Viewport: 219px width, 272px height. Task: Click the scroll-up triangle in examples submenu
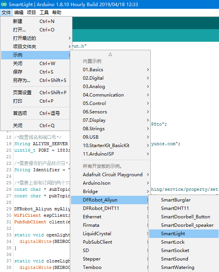(x=110, y=54)
